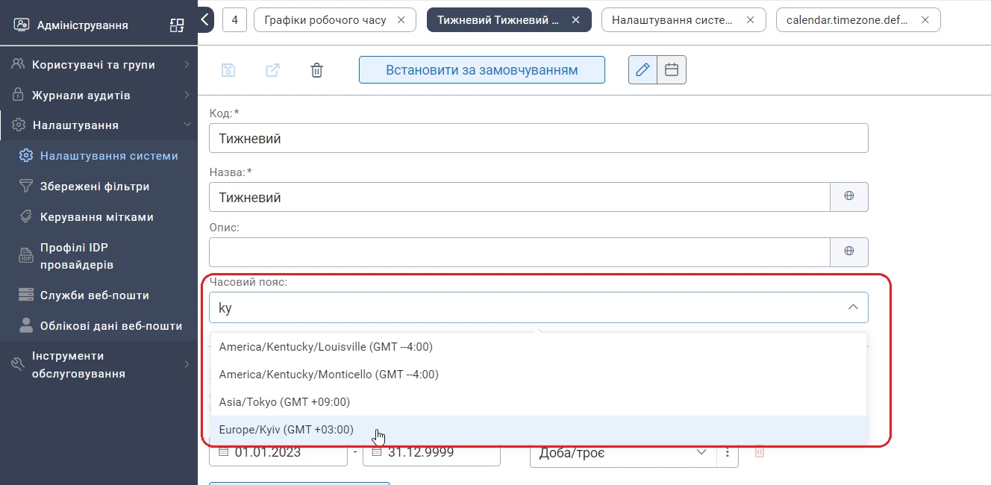Close the calendar.timezone.def tab
Image resolution: width=991 pixels, height=485 pixels.
925,20
